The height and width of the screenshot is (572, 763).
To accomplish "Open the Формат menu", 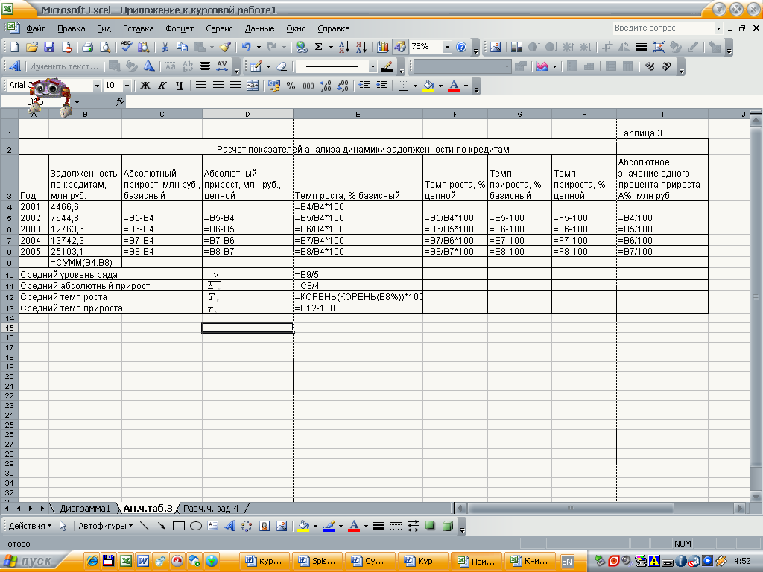I will [x=180, y=28].
